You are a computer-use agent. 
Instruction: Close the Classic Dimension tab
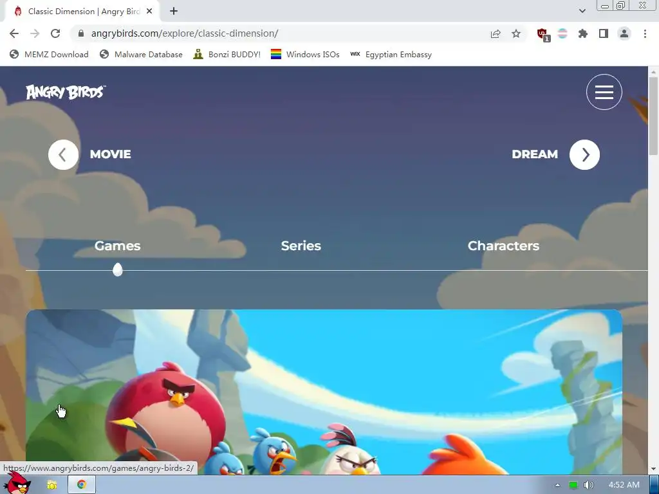[x=149, y=12]
